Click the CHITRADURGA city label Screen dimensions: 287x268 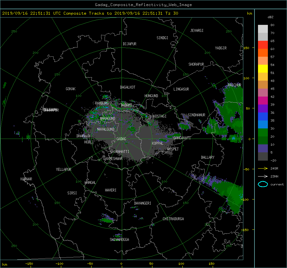point(173,219)
